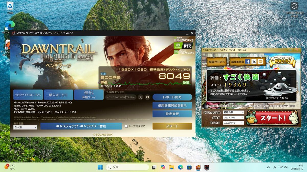Open the weather widget showing 35°C
Screen dimensions: 307x172
tap(10, 167)
